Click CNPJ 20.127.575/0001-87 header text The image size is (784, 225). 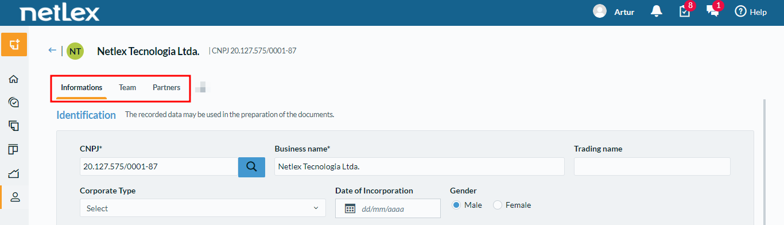254,51
